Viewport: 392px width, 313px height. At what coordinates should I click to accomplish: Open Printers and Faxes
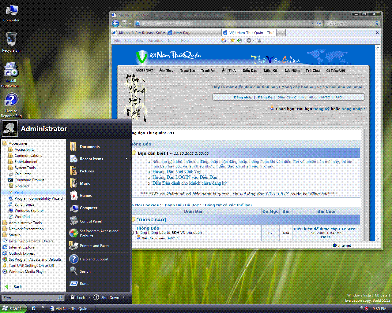click(94, 246)
